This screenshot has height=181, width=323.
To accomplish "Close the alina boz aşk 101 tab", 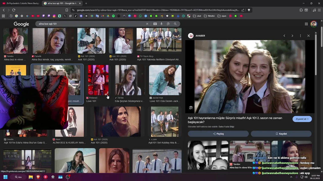I will click(80, 3).
